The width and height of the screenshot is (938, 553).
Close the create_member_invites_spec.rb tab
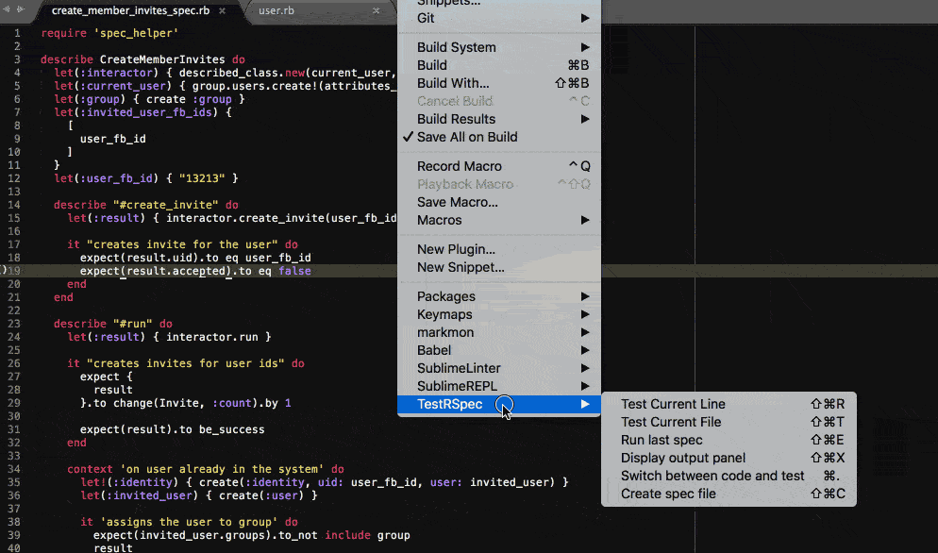[222, 10]
